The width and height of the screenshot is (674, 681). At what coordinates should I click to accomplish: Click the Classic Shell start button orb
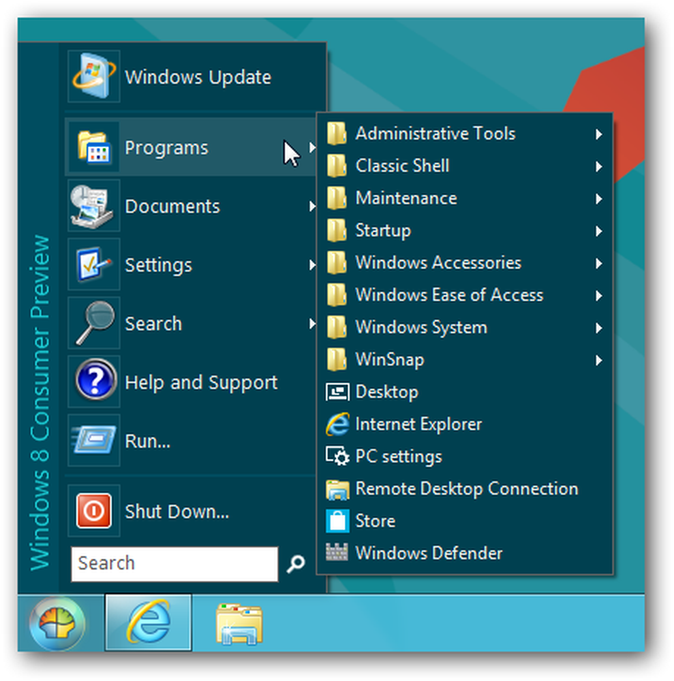click(x=57, y=623)
